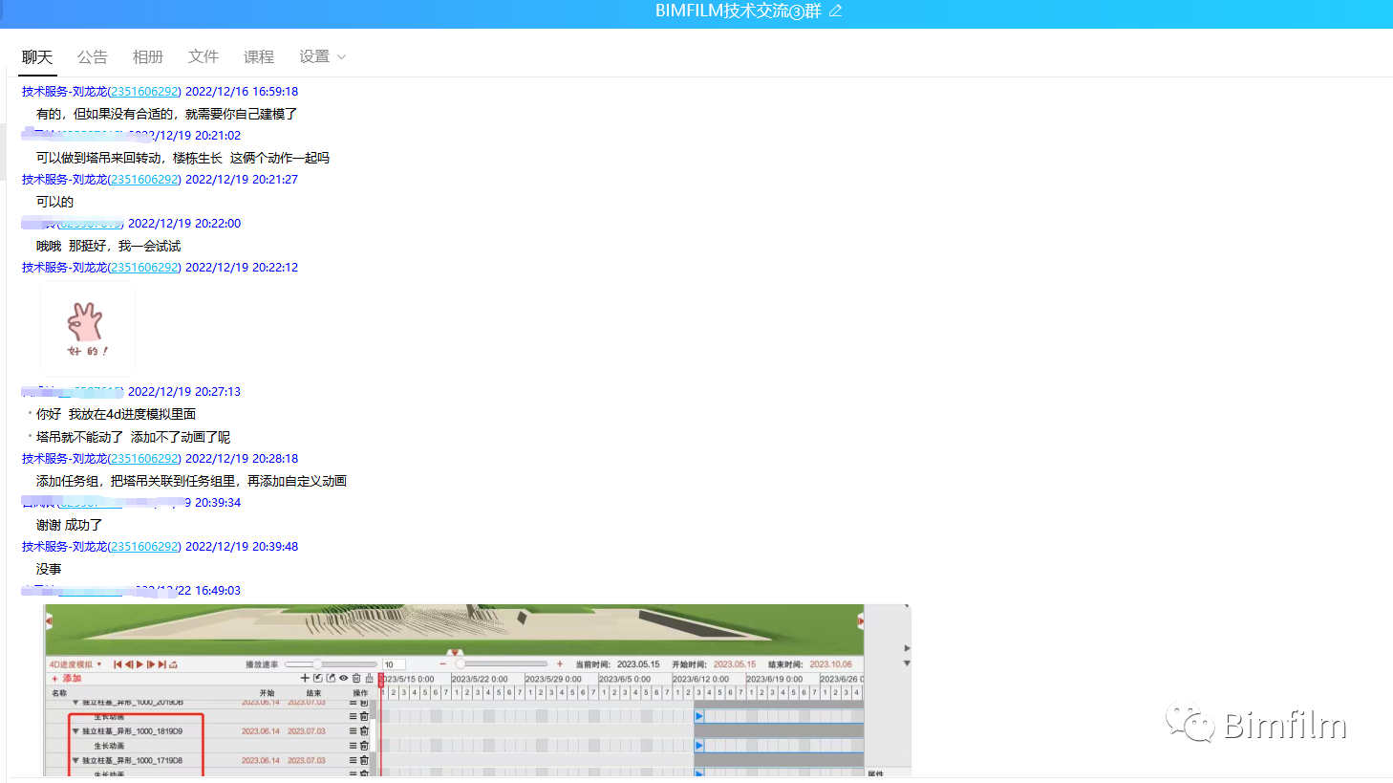Click the broom clear icon in the task toolbar
The width and height of the screenshot is (1393, 783).
[370, 678]
